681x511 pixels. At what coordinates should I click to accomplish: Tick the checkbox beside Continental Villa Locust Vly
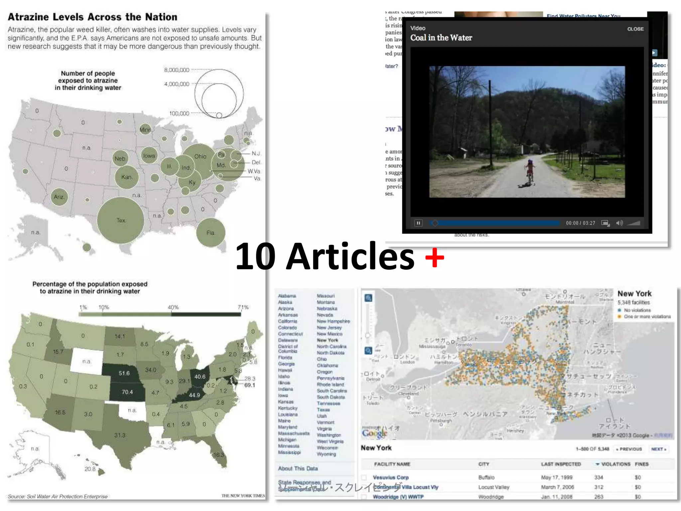pos(364,487)
